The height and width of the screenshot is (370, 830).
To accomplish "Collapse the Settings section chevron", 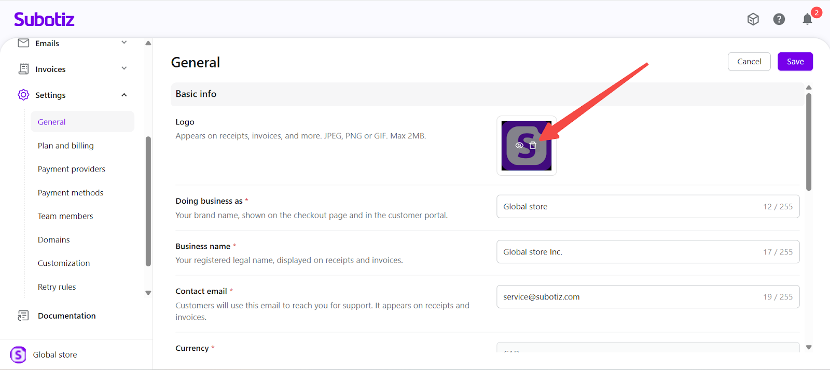I will click(124, 95).
